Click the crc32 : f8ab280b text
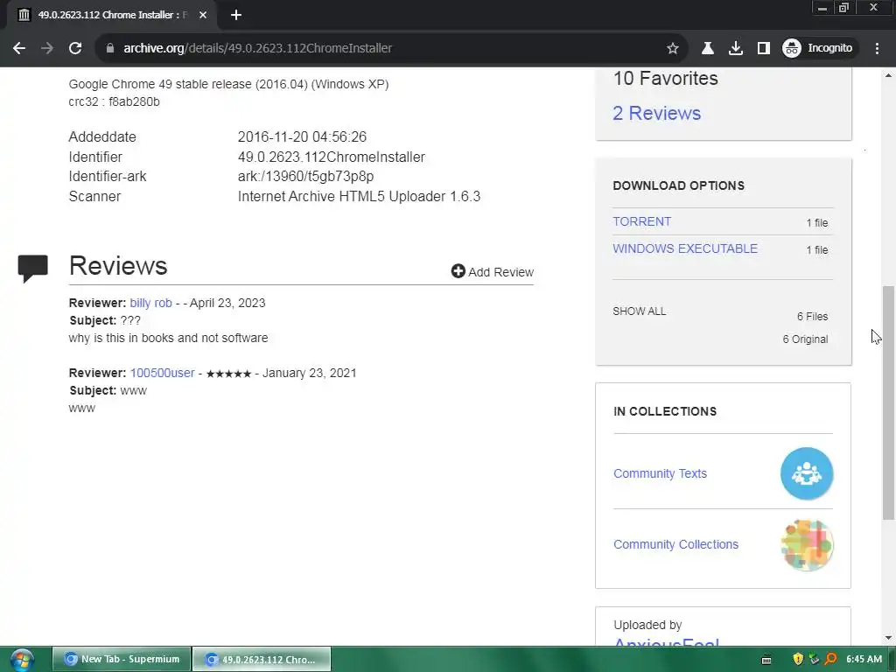896x672 pixels. tap(115, 101)
